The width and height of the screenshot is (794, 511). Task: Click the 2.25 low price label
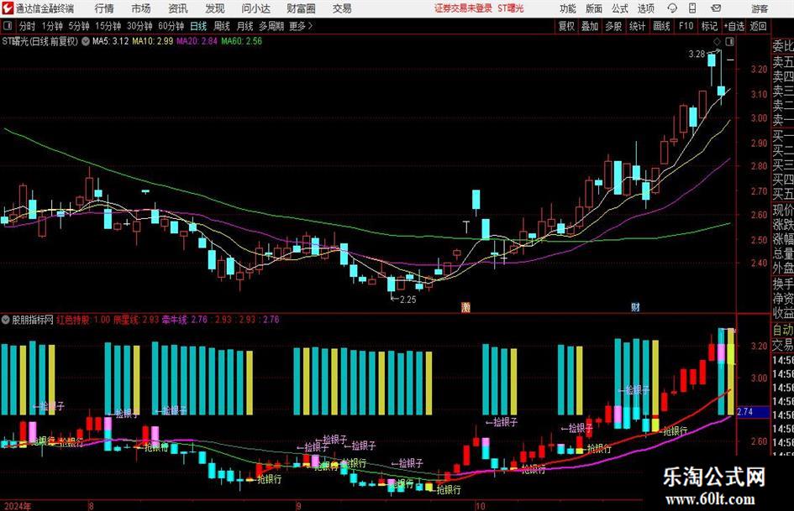408,300
